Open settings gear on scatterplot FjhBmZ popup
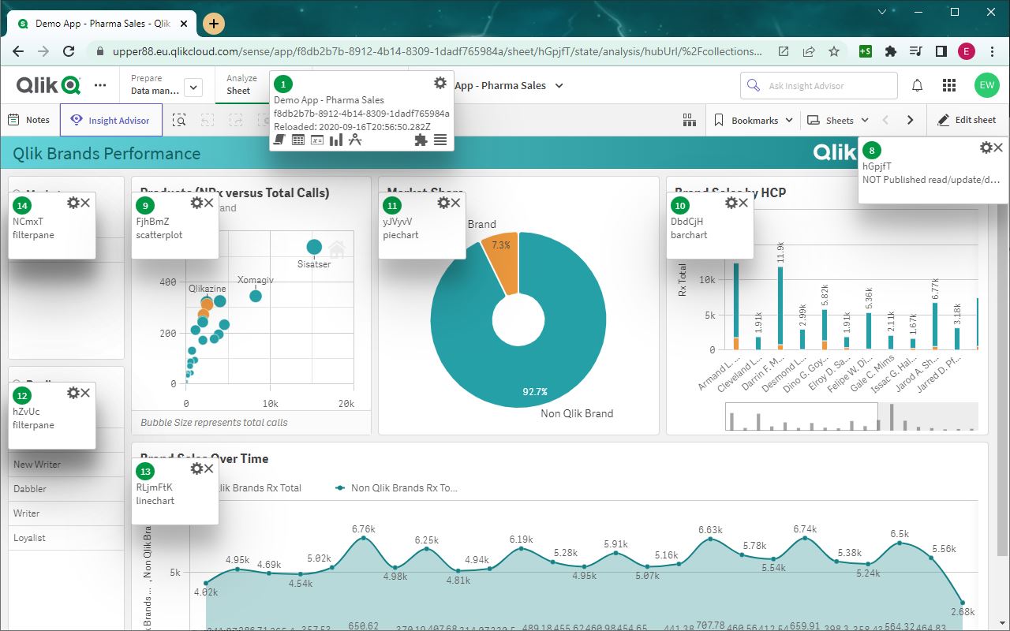This screenshot has width=1010, height=631. [196, 203]
